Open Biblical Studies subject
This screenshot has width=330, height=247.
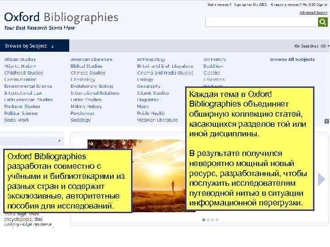(86, 66)
